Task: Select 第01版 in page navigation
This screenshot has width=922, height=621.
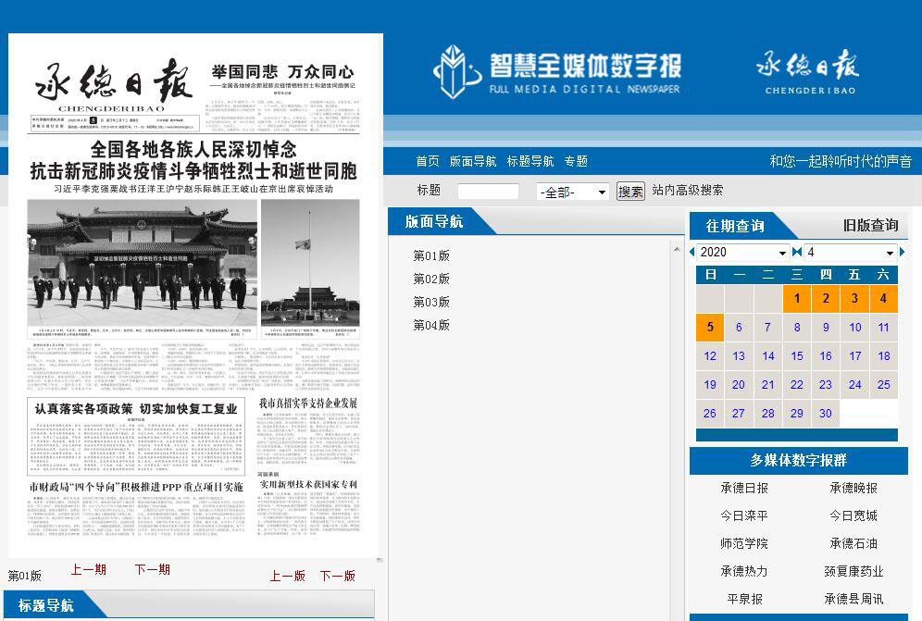Action: coord(431,255)
